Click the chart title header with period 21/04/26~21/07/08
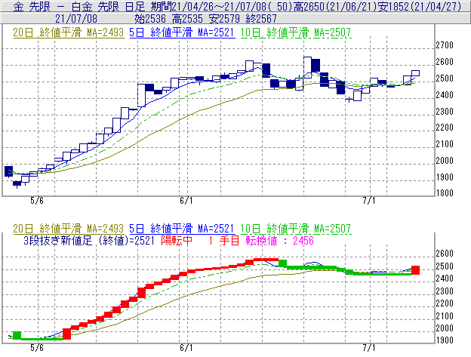Viewport: 471px width, 357px height. (x=235, y=6)
